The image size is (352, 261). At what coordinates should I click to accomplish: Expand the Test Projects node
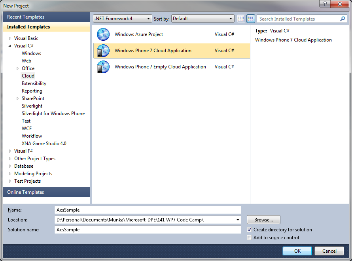click(x=10, y=181)
